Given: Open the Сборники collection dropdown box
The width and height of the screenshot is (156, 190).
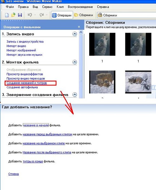Looking at the screenshot, I should [127, 15].
